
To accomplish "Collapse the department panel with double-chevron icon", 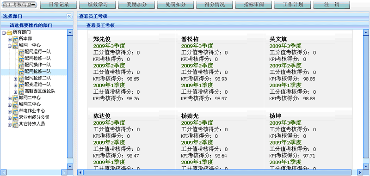I will (x=69, y=16).
